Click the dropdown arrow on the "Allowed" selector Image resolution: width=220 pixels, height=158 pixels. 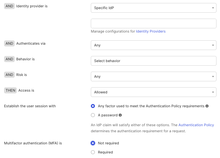(x=213, y=92)
